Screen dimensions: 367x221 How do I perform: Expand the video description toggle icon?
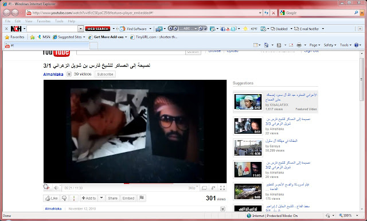[x=223, y=208]
